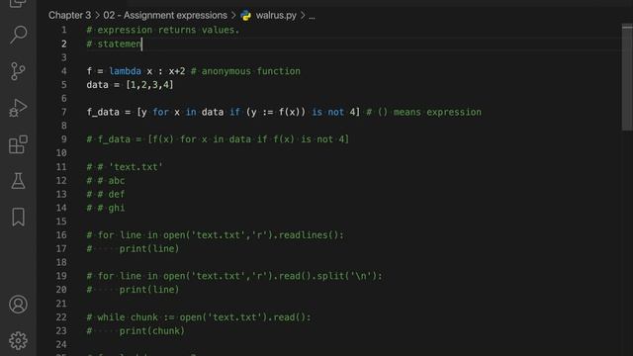Select '02 - Assignment expressions' breadcrumb

click(x=165, y=16)
